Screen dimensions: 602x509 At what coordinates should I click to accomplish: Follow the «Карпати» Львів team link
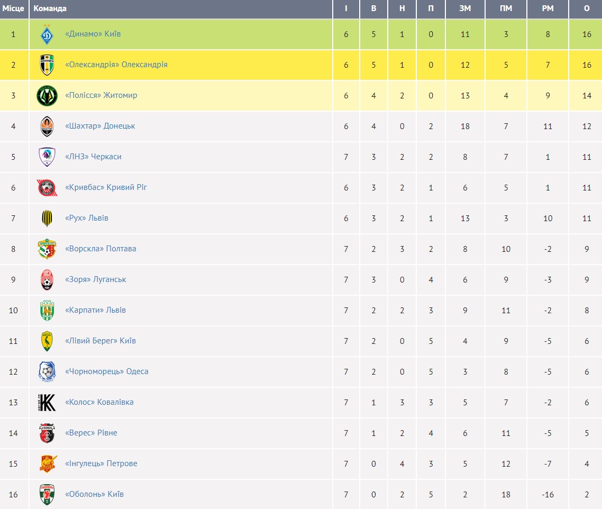point(95,310)
